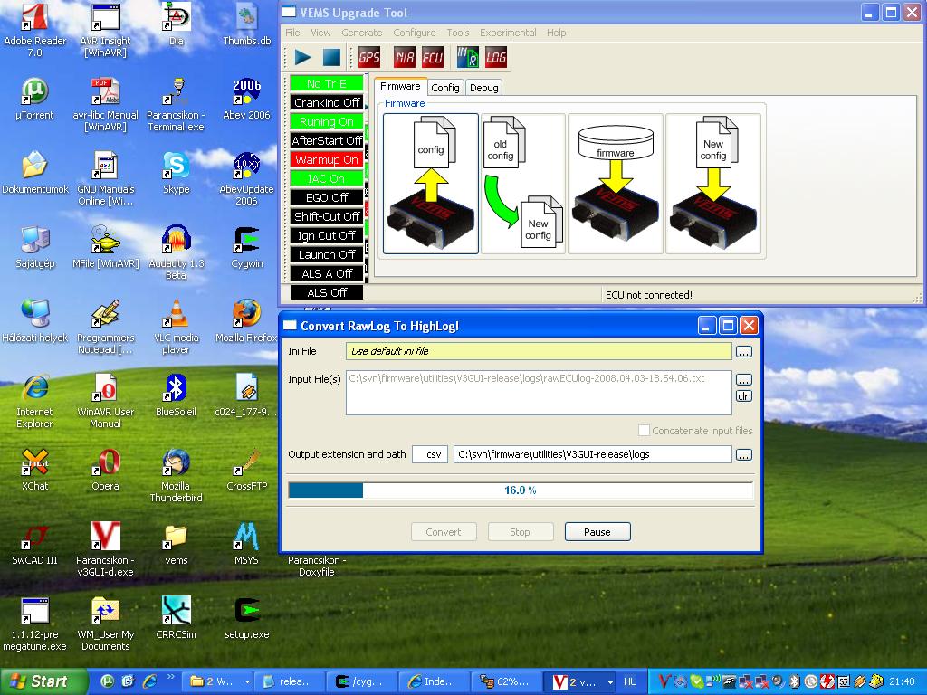
Task: Open the File menu in VEMS Upgrade Tool
Action: [292, 33]
